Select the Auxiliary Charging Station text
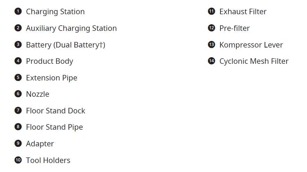This screenshot has width=307, height=172. click(x=71, y=28)
